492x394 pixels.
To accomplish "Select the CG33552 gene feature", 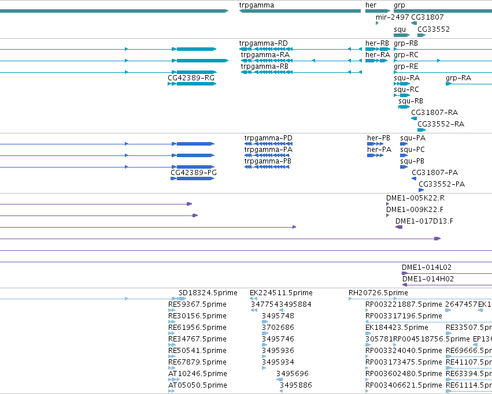I will [421, 35].
